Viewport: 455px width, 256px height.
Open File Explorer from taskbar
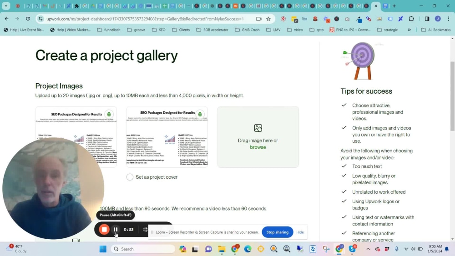point(222,249)
